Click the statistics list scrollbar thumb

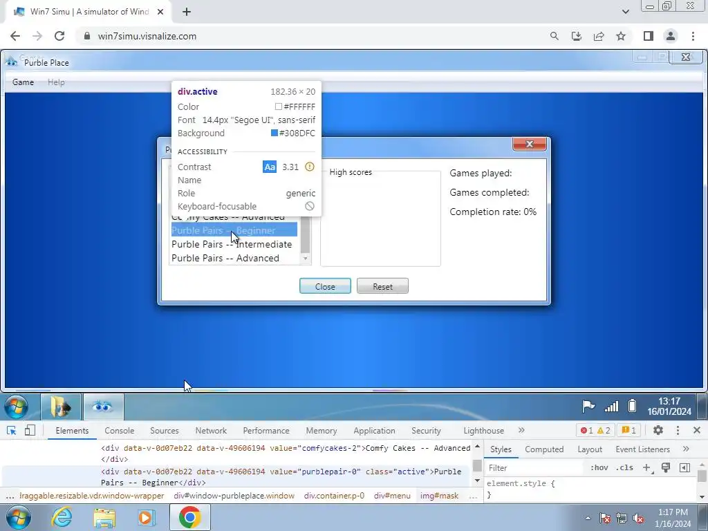pos(305,234)
